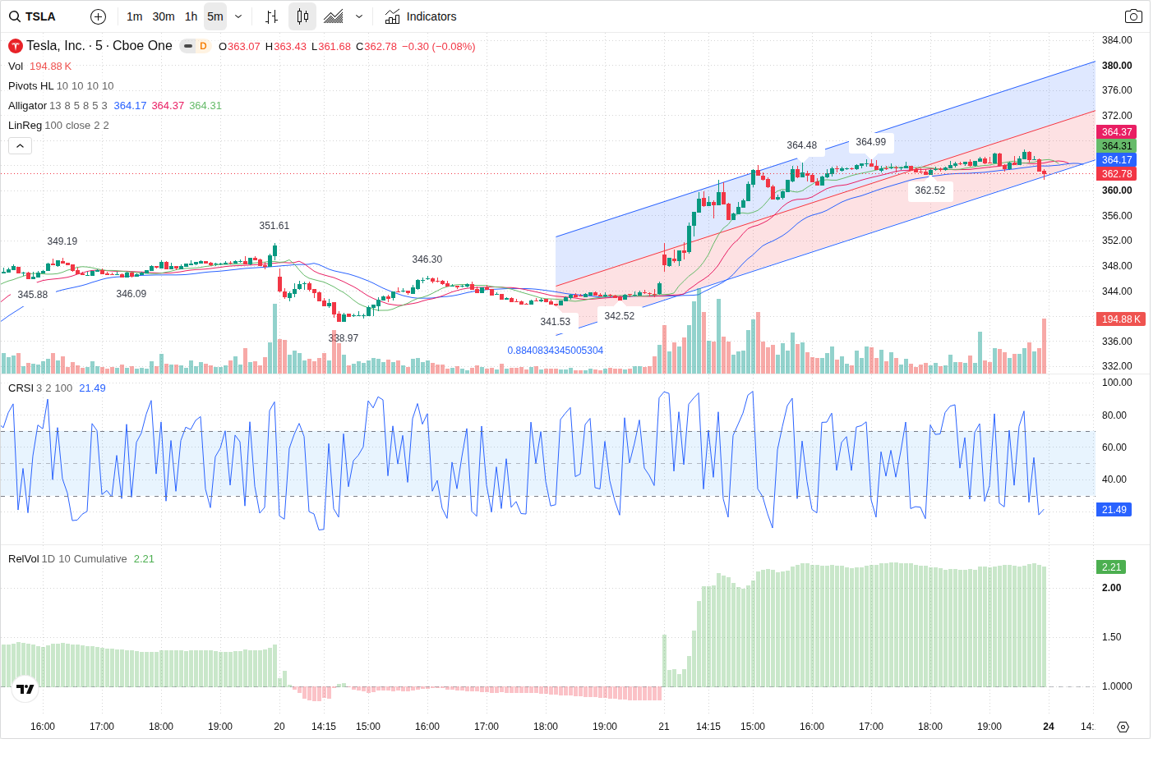Viewport: 1167px width, 780px height.
Task: Click the 349.19 pivot high label
Action: click(62, 241)
